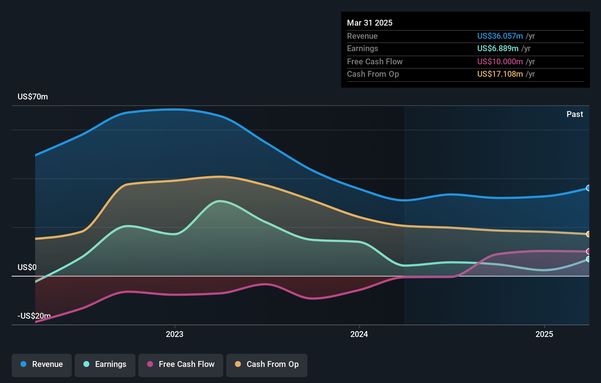The width and height of the screenshot is (601, 383).
Task: Click the US$0 y-axis label
Action: pyautogui.click(x=27, y=267)
